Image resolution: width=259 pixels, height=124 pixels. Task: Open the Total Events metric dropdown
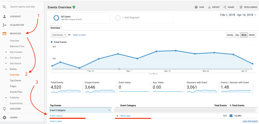point(59,35)
